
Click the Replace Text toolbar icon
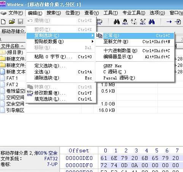point(134,22)
